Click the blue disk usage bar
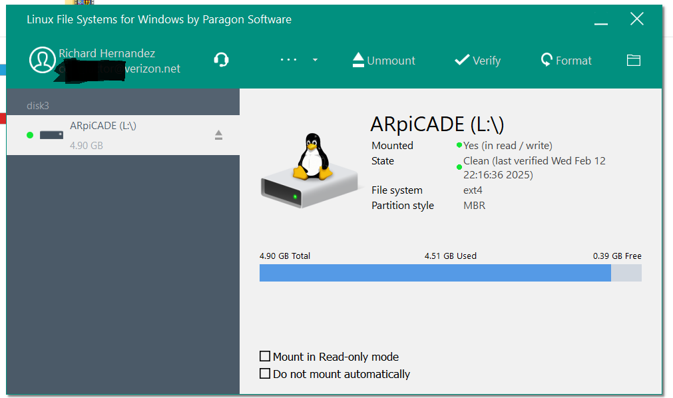 pos(435,273)
